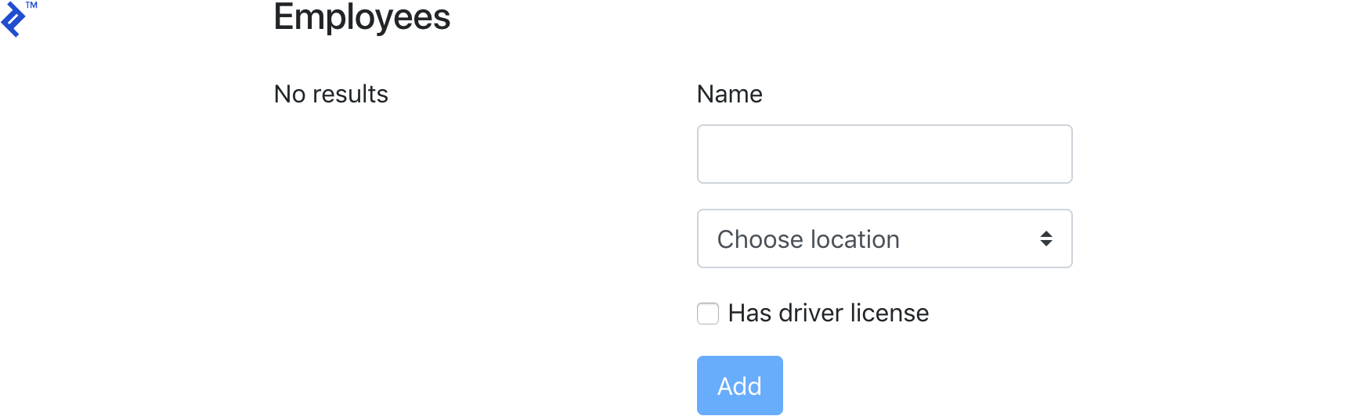1347x416 pixels.
Task: Click the TM trademark symbol beside logo
Action: tap(31, 5)
